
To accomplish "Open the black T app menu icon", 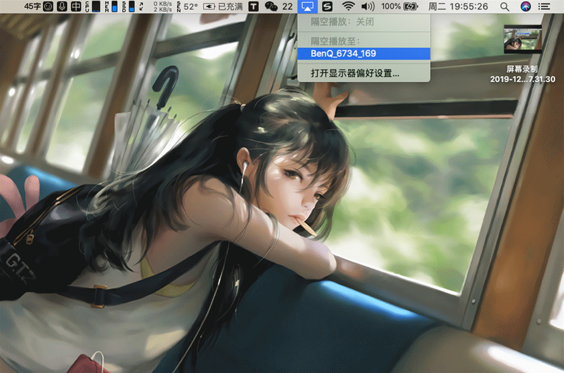I will tap(254, 6).
